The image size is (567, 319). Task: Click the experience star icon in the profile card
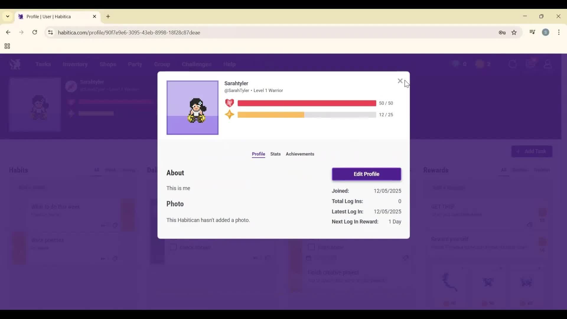[229, 115]
